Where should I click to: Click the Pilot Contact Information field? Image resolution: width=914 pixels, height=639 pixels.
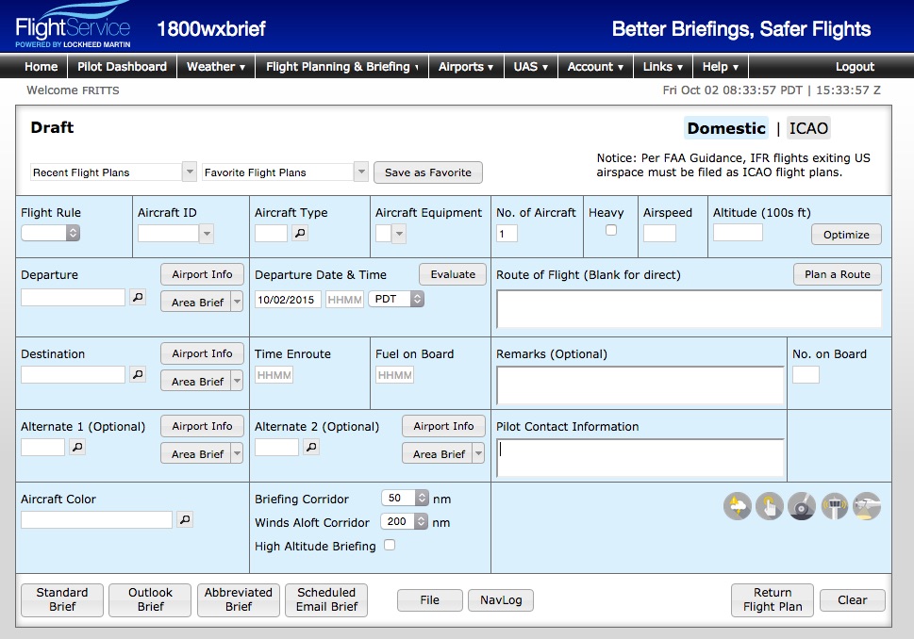pos(640,458)
